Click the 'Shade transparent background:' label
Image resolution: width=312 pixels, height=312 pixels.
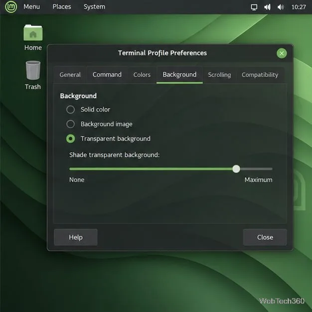tap(115, 155)
